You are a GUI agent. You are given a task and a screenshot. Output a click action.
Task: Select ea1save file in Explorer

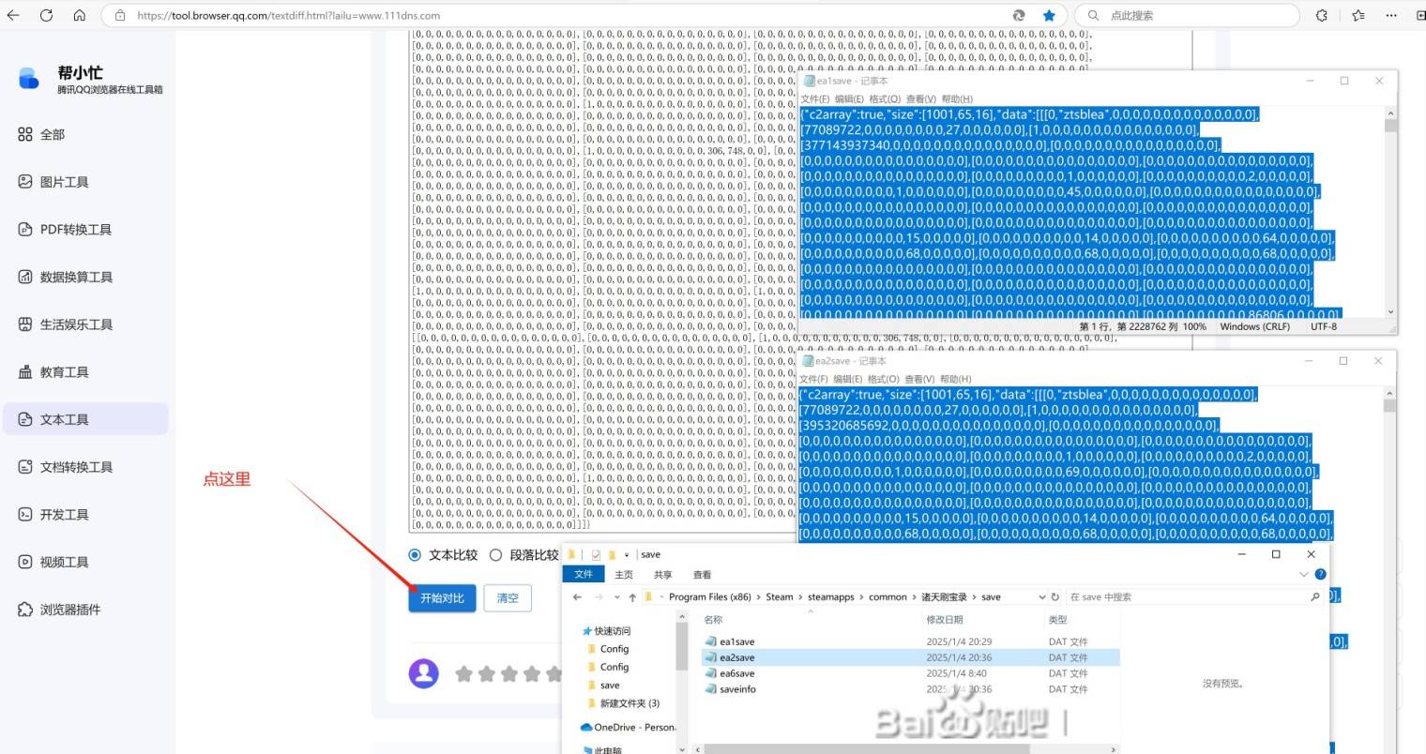click(x=910, y=642)
